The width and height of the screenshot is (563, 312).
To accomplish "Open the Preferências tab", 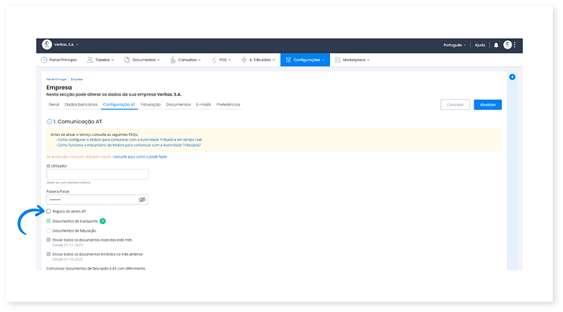I will point(228,104).
